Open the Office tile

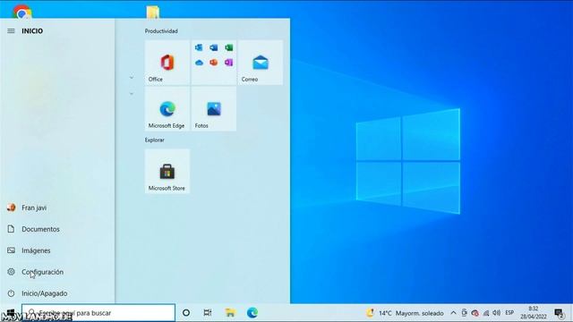(167, 63)
